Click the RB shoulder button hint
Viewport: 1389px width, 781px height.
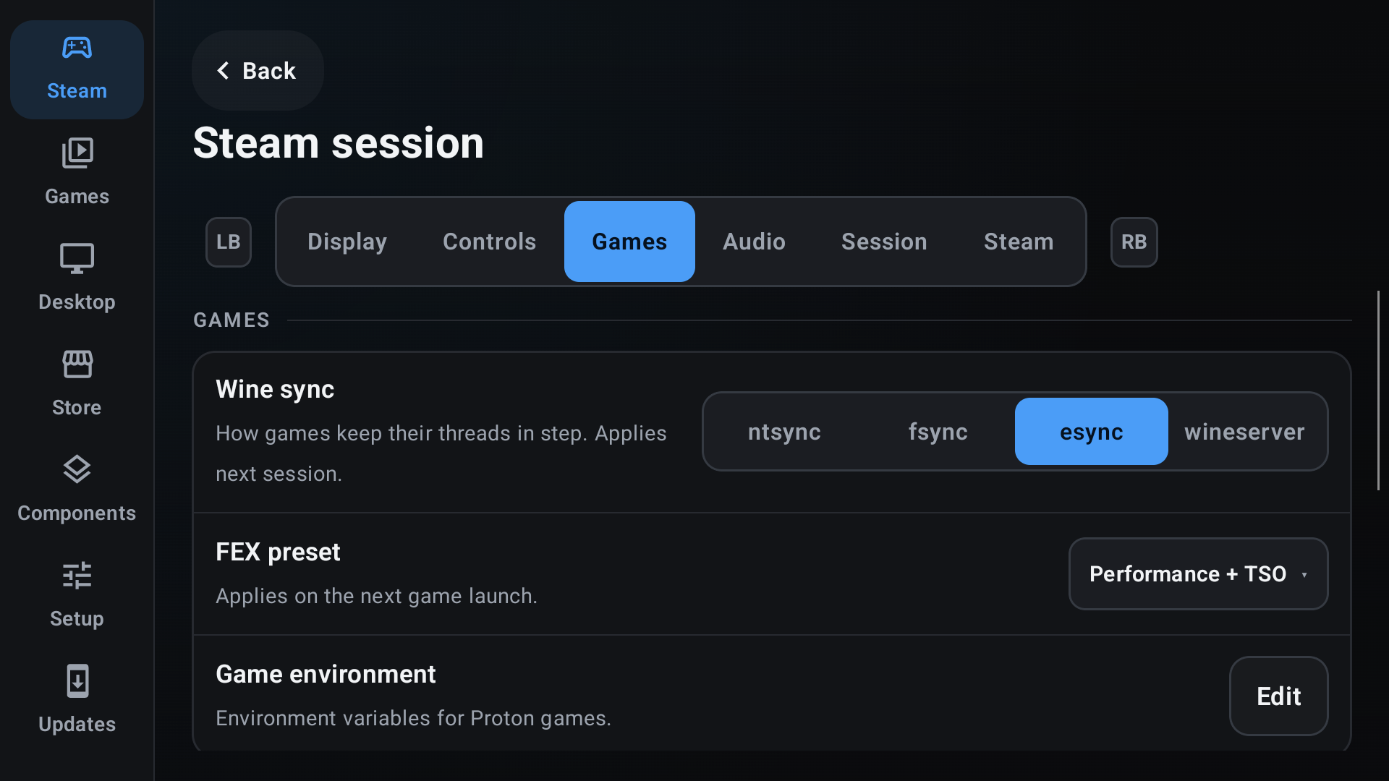click(1134, 242)
